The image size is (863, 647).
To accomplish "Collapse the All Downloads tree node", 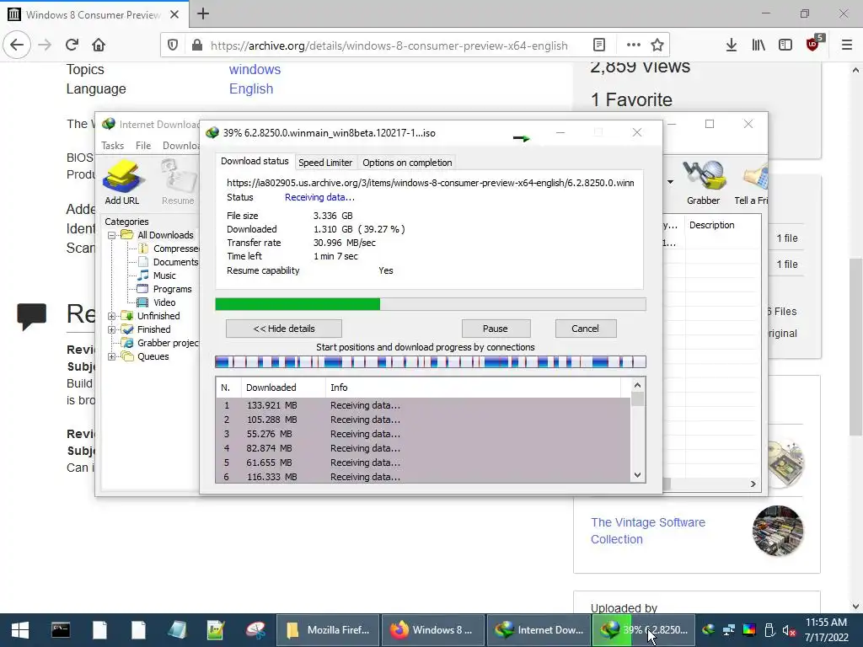I will click(112, 235).
